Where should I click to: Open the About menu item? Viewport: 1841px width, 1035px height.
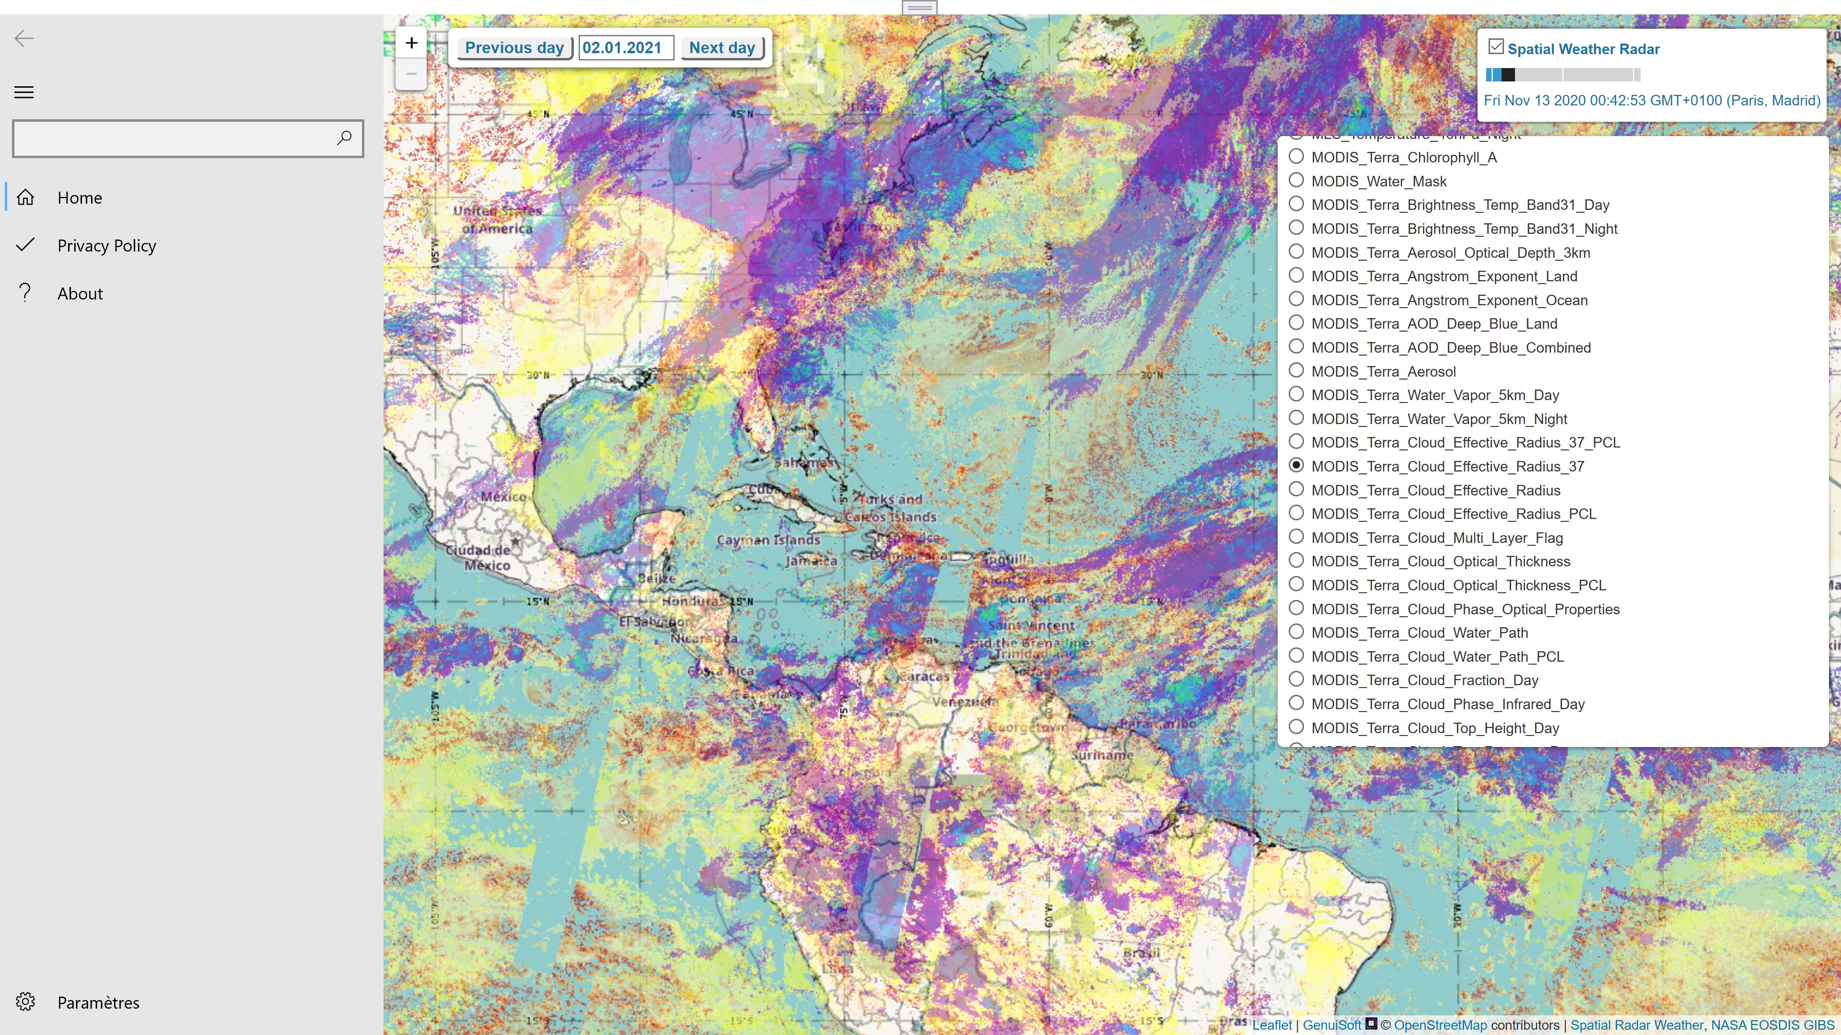coord(80,294)
